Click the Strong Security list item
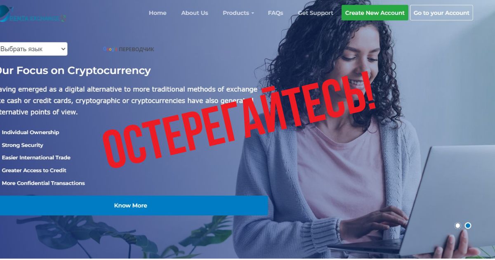The width and height of the screenshot is (495, 260). [22, 145]
